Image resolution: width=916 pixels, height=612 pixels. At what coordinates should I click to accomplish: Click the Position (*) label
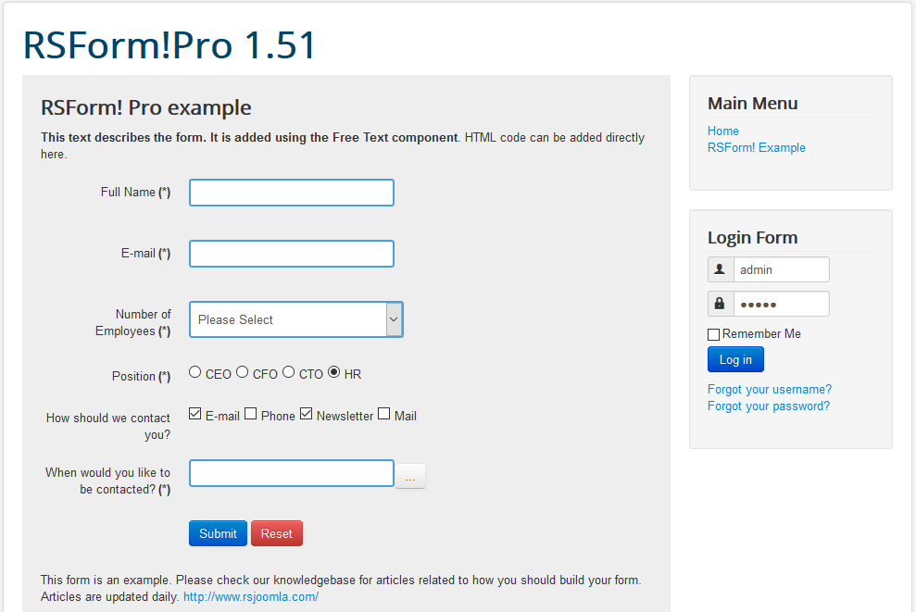[142, 376]
